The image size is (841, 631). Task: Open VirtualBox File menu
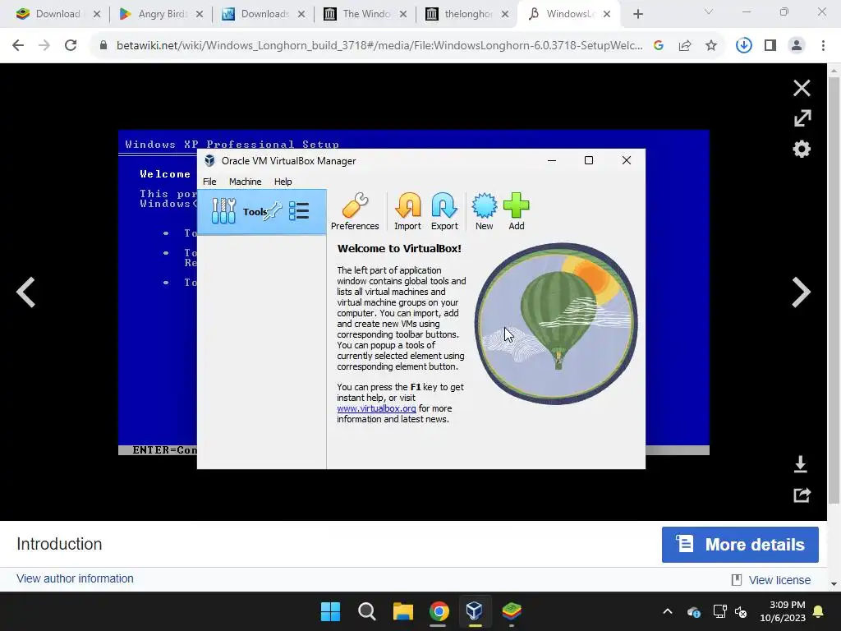click(209, 182)
